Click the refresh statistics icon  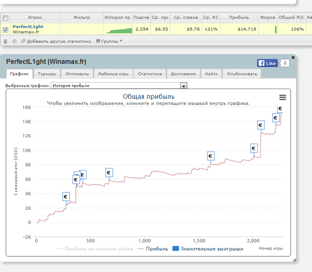[x=14, y=41]
